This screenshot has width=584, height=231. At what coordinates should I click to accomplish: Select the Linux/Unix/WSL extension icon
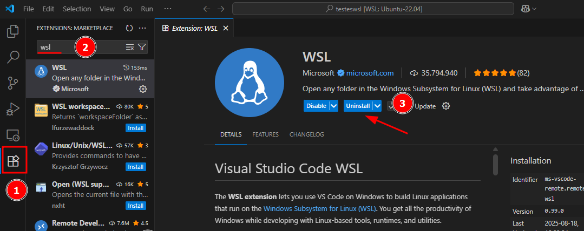tap(41, 149)
